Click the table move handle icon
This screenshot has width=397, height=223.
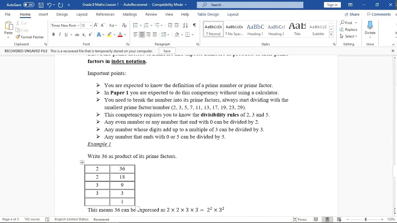(82, 162)
